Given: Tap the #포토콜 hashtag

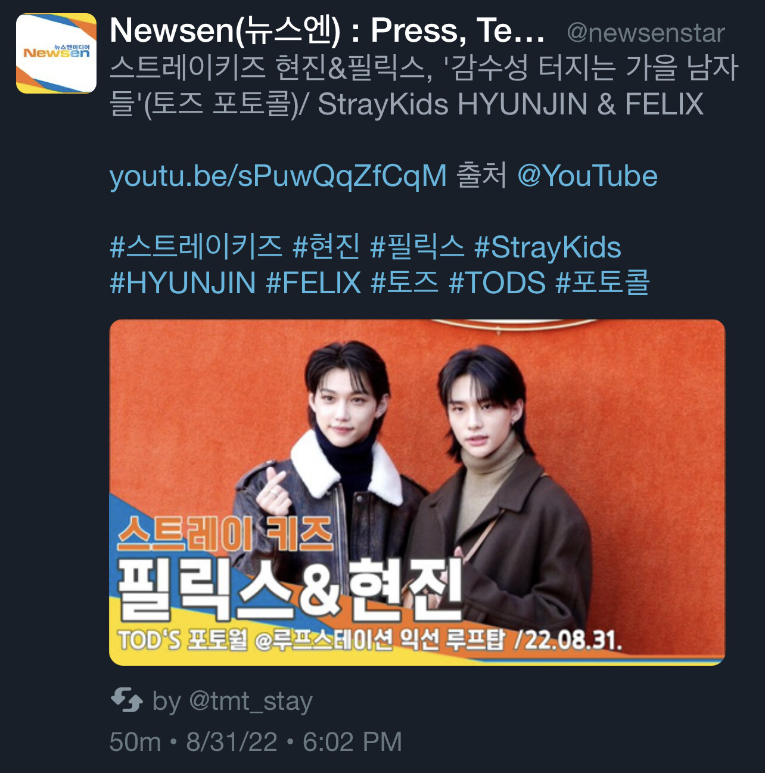Looking at the screenshot, I should click(603, 282).
